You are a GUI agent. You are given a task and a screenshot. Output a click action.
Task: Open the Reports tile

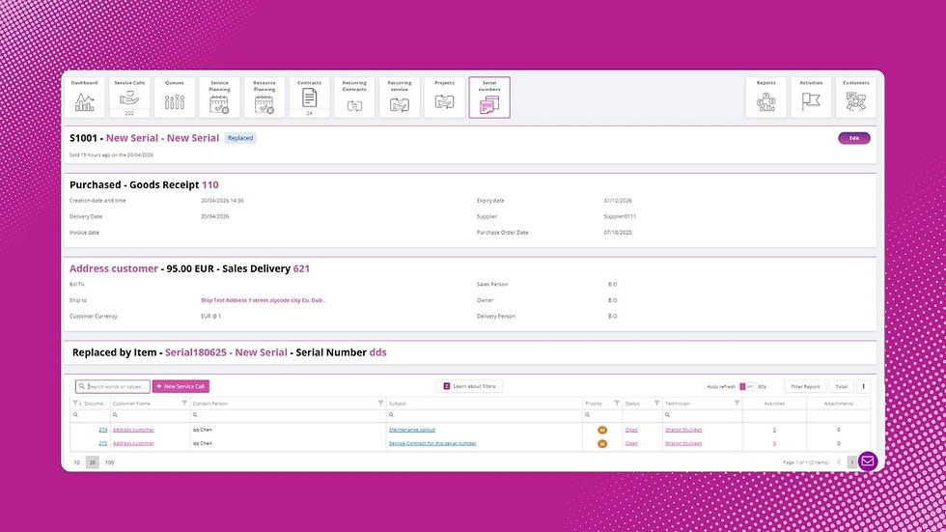click(765, 98)
